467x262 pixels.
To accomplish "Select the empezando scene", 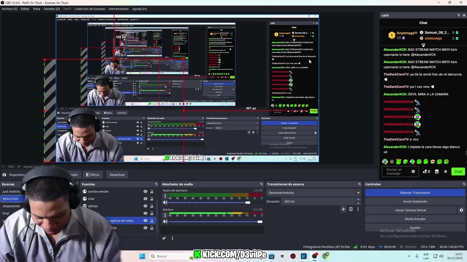I will click(x=11, y=206).
